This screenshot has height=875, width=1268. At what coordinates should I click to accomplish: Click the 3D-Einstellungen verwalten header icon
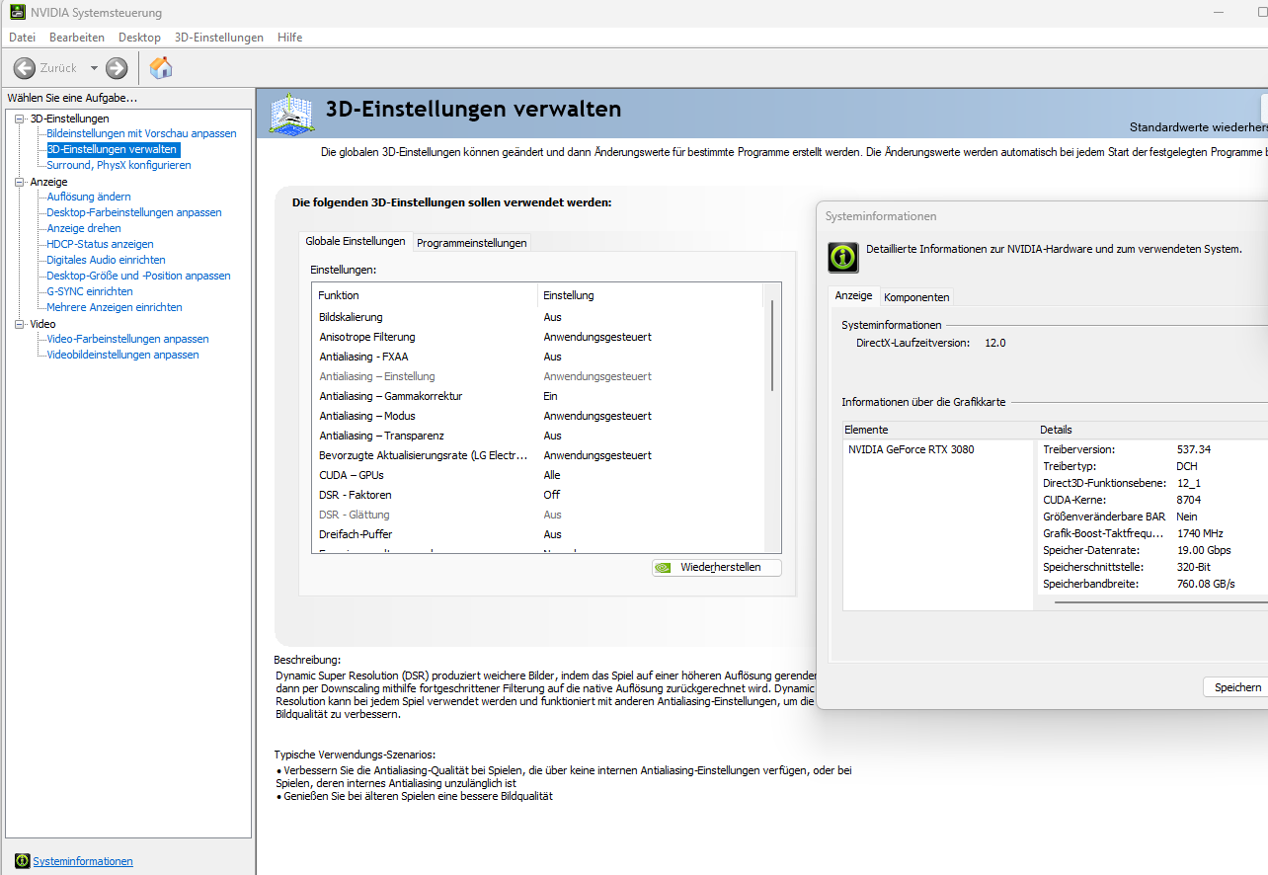pyautogui.click(x=290, y=114)
